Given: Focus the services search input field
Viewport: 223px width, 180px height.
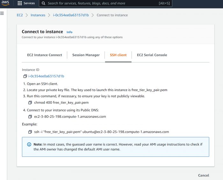Looking at the screenshot, I should (x=102, y=3).
